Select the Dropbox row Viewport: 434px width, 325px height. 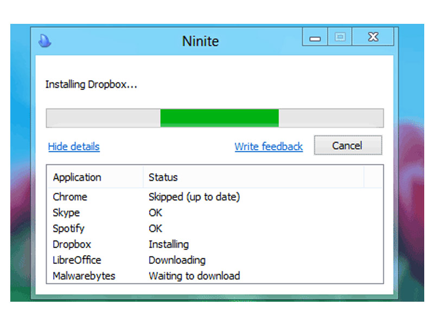pos(215,244)
